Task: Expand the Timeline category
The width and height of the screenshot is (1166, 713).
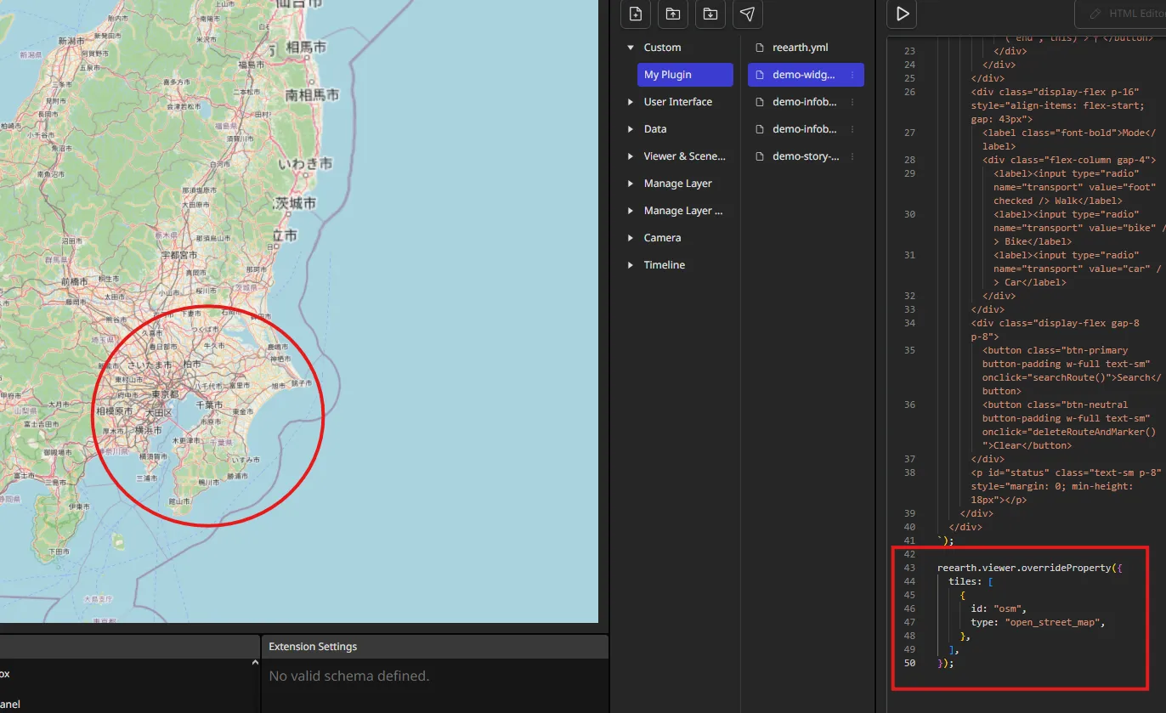Action: (631, 265)
